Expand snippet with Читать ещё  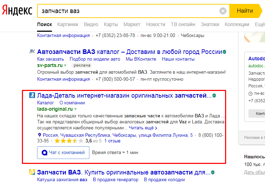(143, 128)
